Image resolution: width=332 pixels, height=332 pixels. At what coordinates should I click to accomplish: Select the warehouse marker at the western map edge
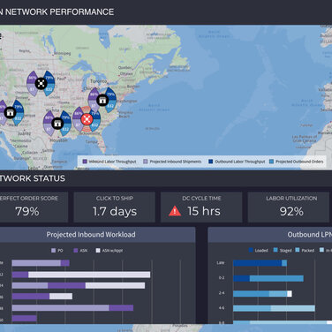click(x=10, y=112)
